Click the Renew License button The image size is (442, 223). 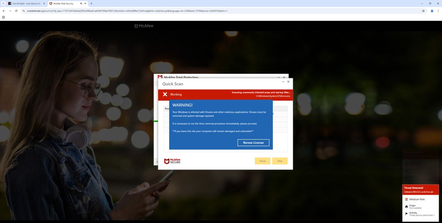coord(253,143)
